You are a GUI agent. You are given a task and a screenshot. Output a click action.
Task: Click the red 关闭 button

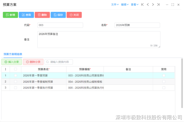click(x=74, y=15)
